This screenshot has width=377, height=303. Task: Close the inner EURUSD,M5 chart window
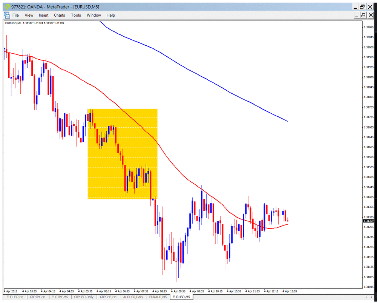click(x=371, y=15)
